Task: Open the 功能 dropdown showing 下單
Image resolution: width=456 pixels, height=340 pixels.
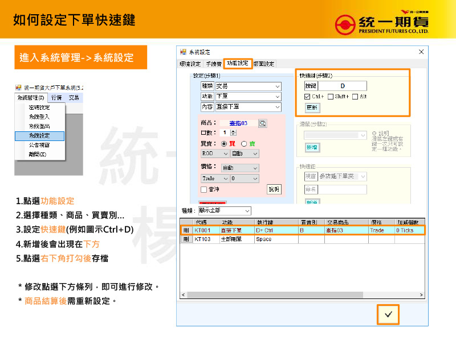Action: pyautogui.click(x=248, y=96)
